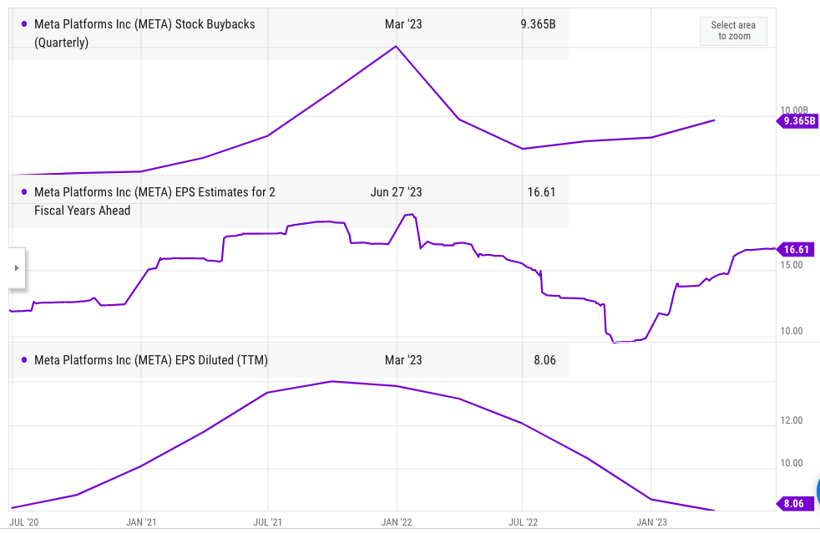Select the 'EPS Diluted (TTM)' legend title

pos(150,360)
